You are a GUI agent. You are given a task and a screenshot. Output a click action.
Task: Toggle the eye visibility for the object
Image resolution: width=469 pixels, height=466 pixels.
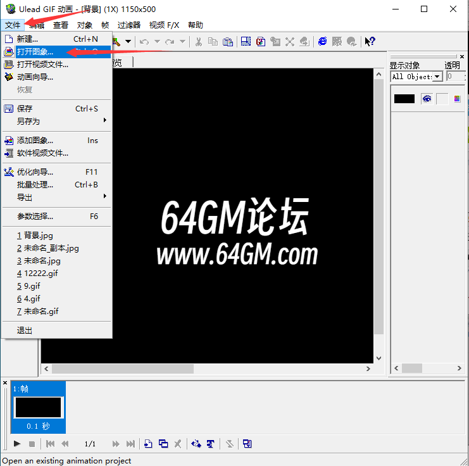(x=427, y=99)
